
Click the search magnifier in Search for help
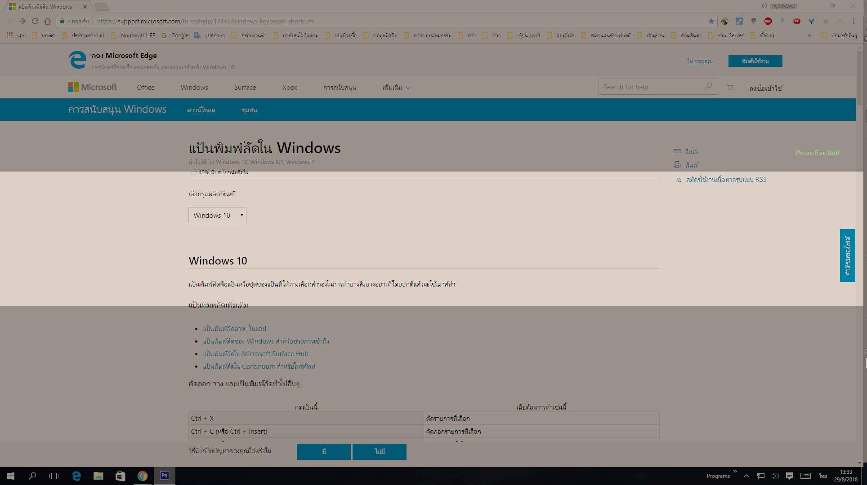click(x=708, y=86)
